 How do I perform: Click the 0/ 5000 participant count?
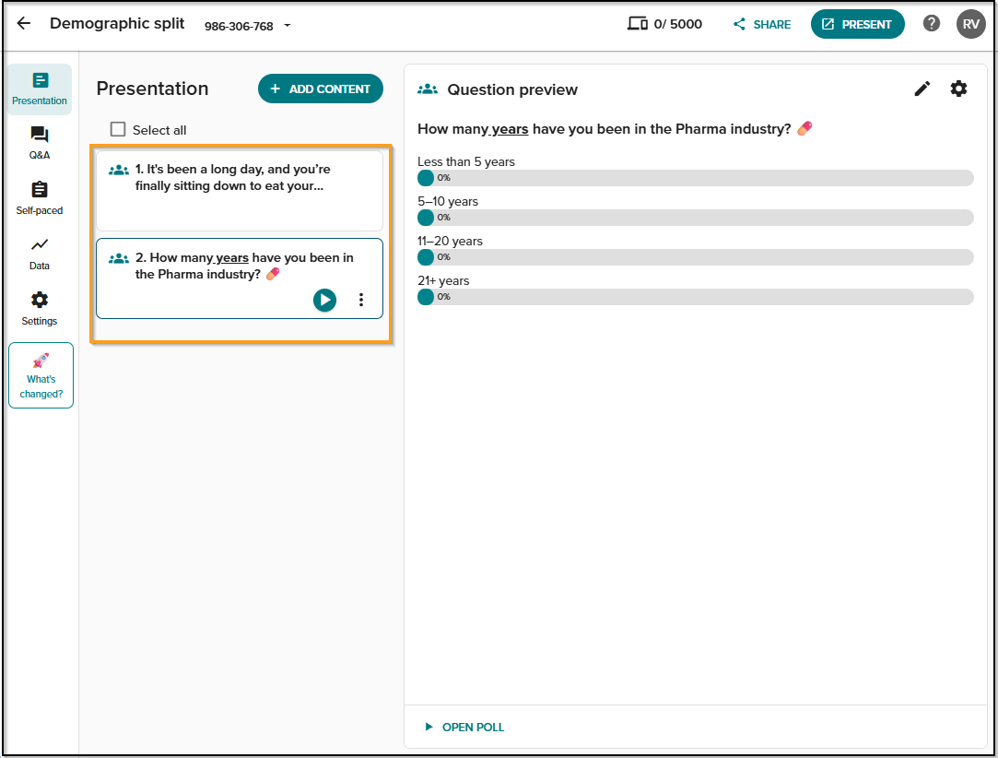click(x=678, y=24)
